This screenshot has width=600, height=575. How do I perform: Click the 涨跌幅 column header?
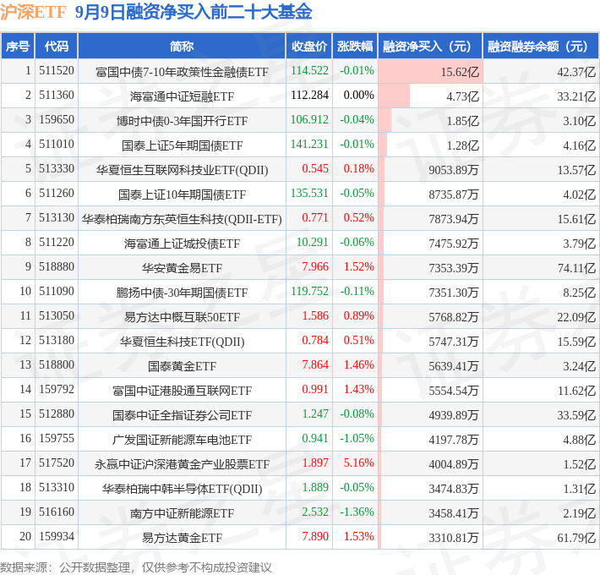(x=355, y=47)
